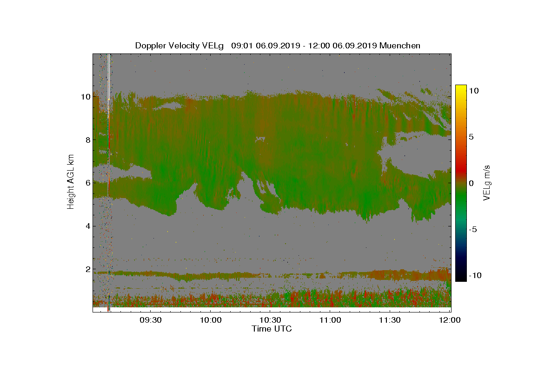Image resolution: width=558 pixels, height=372 pixels.
Task: Click the '10:30' time tick label
Action: coord(270,320)
